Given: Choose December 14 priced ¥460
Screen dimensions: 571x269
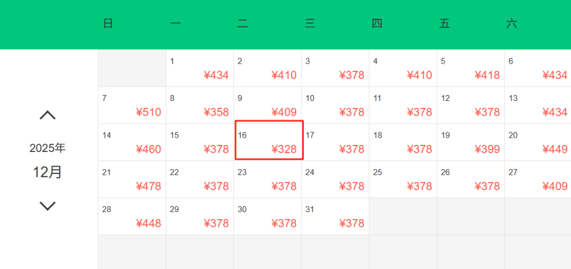Looking at the screenshot, I should 132,142.
